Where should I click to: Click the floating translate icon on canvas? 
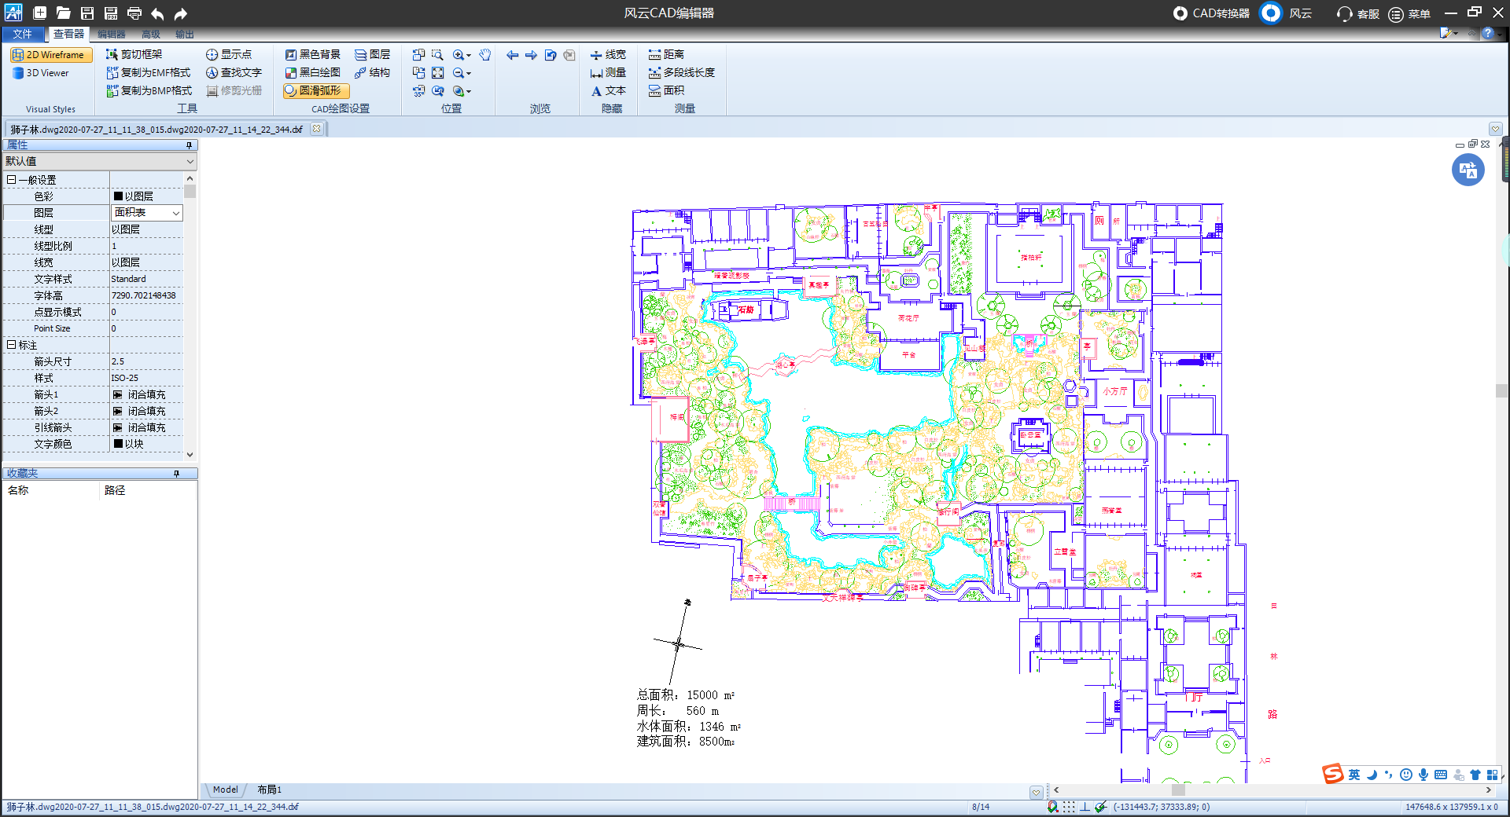[1468, 170]
